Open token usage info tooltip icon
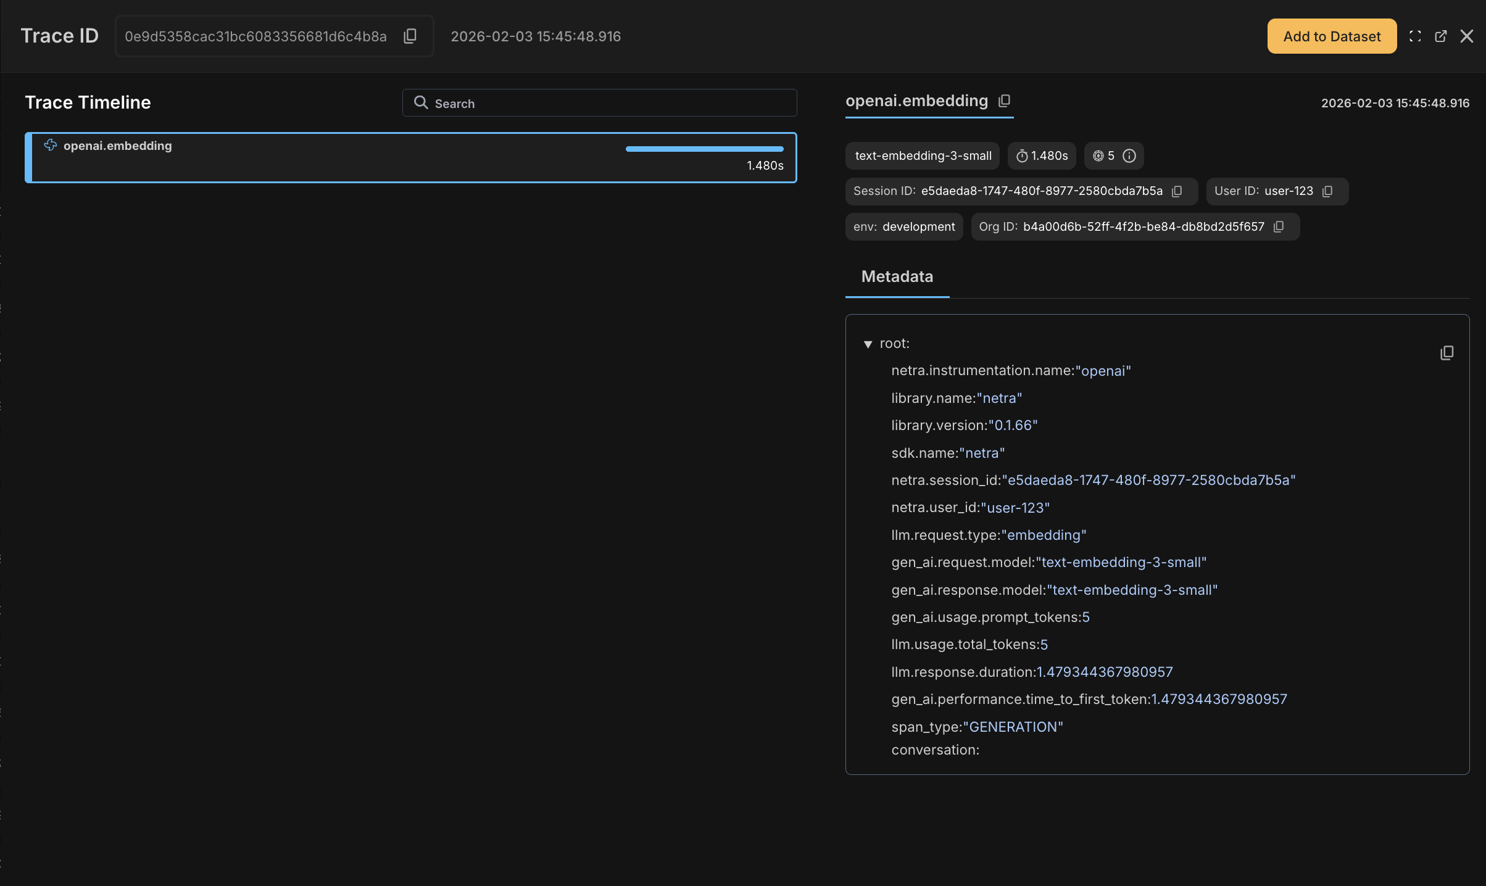Screen dimensions: 1486x886 click(x=1128, y=155)
